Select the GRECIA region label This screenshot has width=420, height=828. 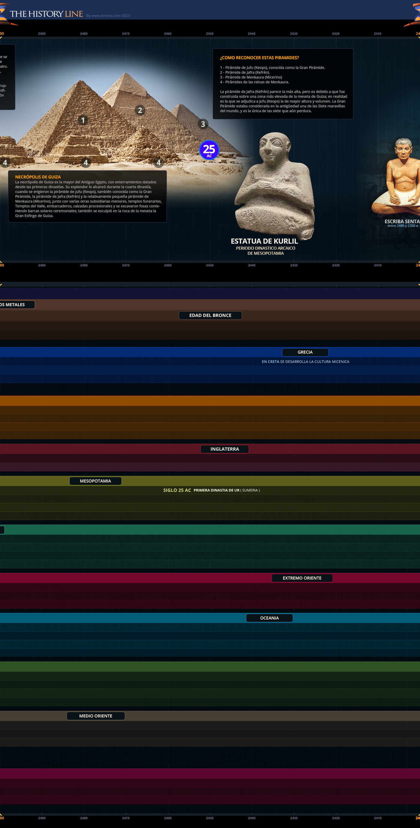(305, 352)
